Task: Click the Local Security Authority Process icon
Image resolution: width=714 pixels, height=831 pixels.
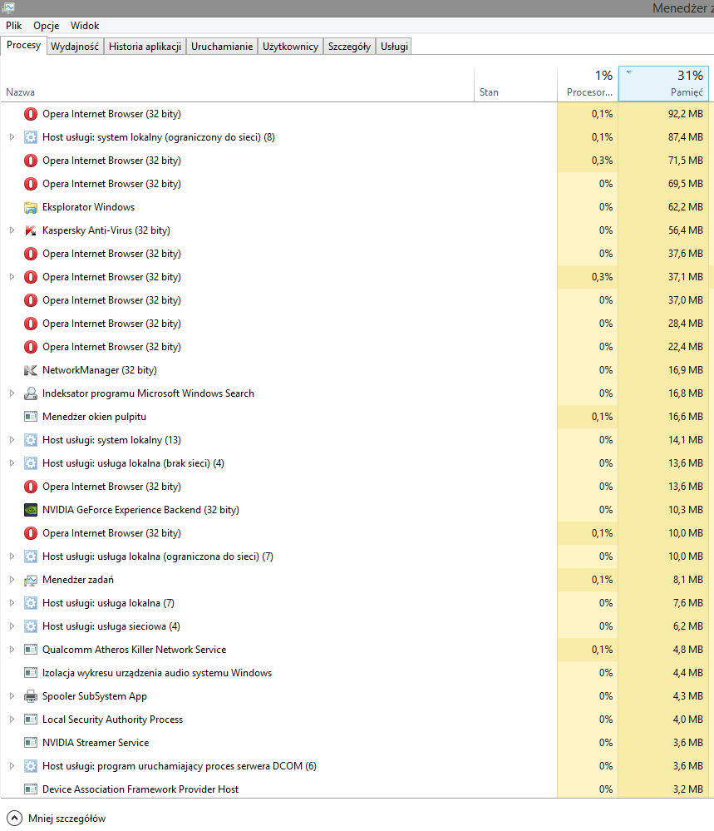Action: click(x=31, y=720)
